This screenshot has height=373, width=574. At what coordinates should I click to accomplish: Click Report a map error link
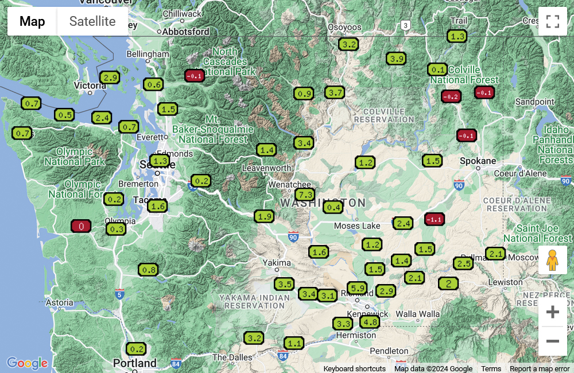540,368
